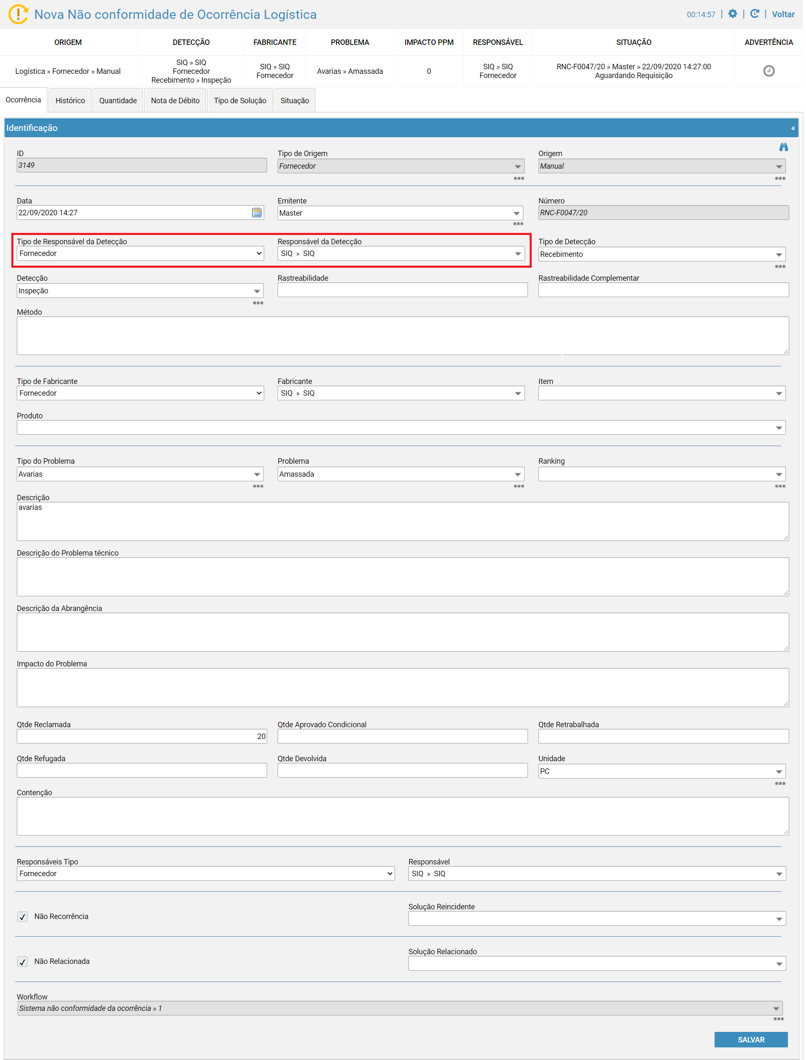Toggle the Não Relacionada checkbox

[x=23, y=962]
